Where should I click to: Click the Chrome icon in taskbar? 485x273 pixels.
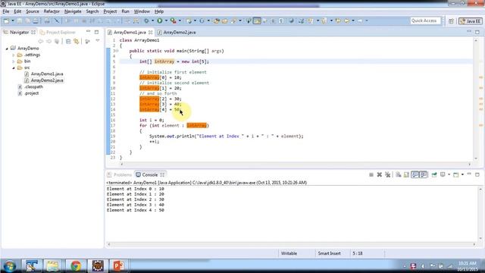click(76, 265)
